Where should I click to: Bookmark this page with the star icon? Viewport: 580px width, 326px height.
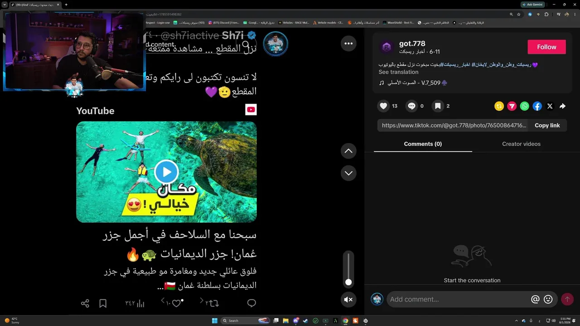519,14
